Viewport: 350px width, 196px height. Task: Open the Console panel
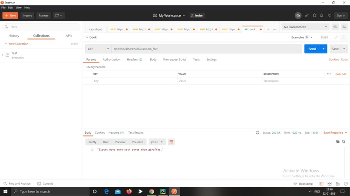click(45, 184)
